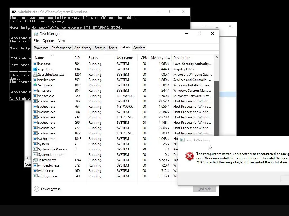
Task: Click the cmd.exe window title bar icon
Action: (x=14, y=12)
